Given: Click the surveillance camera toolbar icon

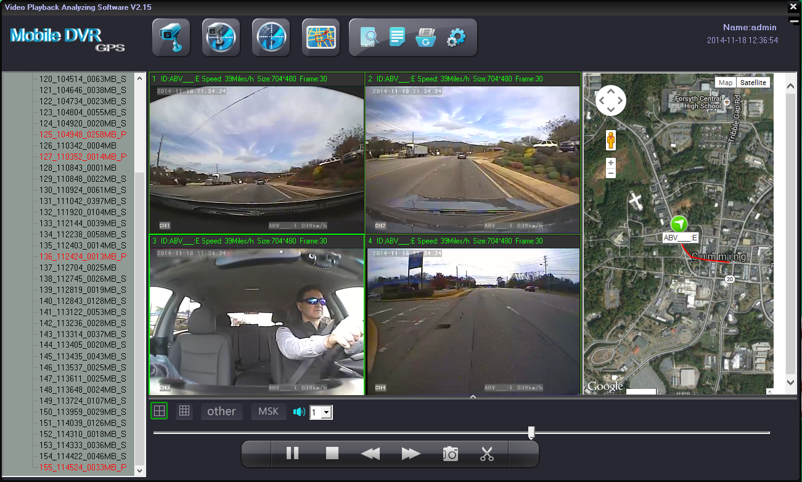Looking at the screenshot, I should pos(171,38).
